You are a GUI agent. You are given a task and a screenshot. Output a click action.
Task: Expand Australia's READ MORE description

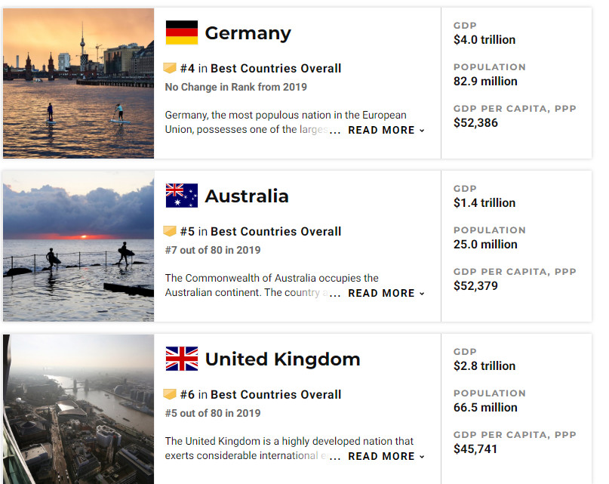click(x=386, y=293)
